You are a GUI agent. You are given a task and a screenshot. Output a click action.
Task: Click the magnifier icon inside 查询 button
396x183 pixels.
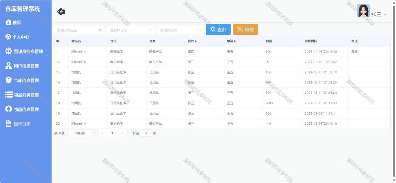click(x=213, y=29)
